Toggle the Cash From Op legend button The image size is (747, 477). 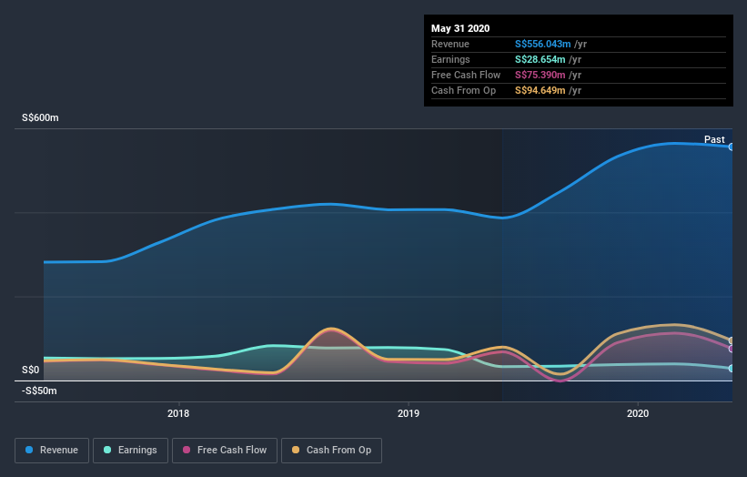point(331,451)
